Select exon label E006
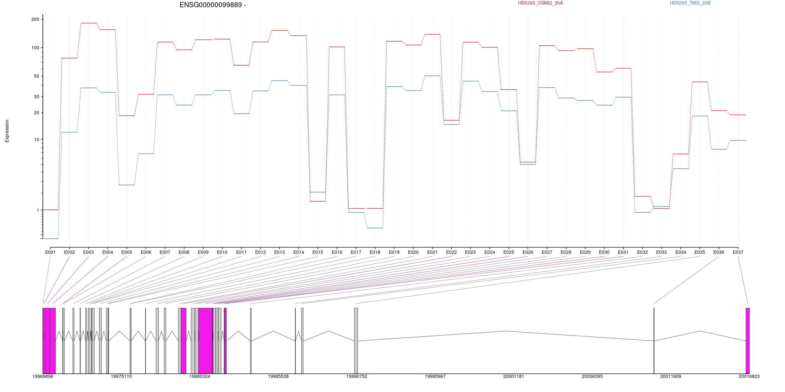Image resolution: width=785 pixels, height=392 pixels. pos(146,253)
